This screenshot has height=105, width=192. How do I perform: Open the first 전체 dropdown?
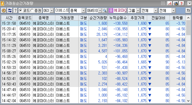(156, 11)
